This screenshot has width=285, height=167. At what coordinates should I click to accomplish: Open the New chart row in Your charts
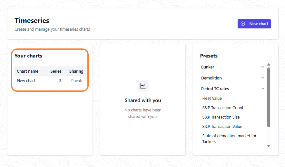pyautogui.click(x=50, y=80)
